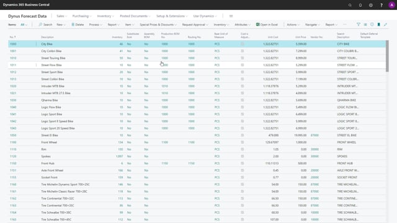Open the help question mark icon
Screen dimensions: 397x223
(381, 5)
